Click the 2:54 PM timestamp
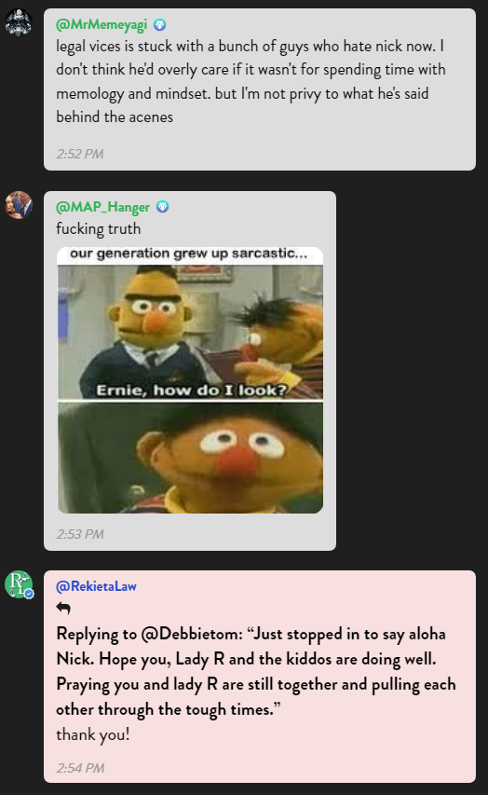Viewport: 488px width, 795px height. point(80,768)
